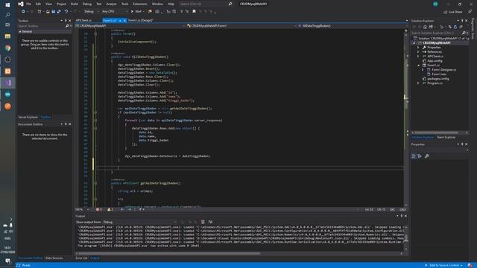Image resolution: width=477 pixels, height=268 pixels.
Task: Collapse the General group in Toolbox
Action: pos(20,31)
